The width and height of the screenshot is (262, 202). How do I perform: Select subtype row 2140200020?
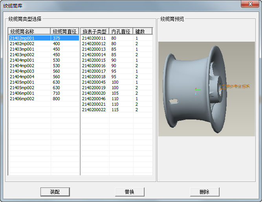94,93
